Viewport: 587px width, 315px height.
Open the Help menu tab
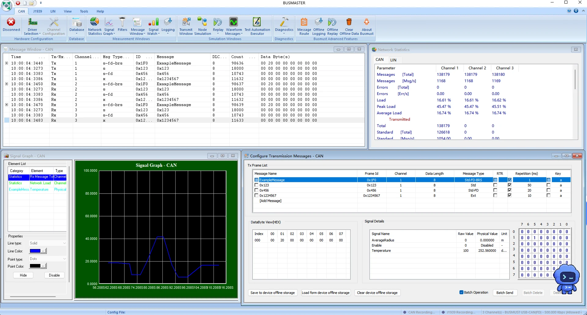tap(100, 11)
